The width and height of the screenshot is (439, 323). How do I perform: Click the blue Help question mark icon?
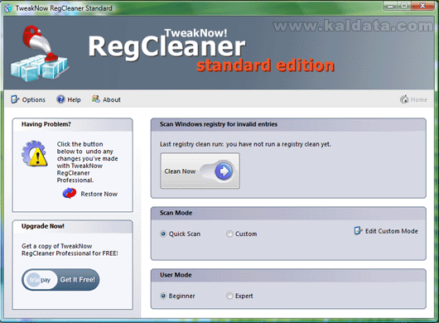60,99
